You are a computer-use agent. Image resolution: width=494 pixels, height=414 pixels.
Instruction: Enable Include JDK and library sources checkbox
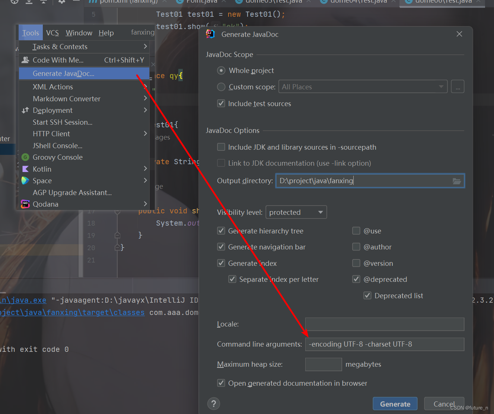(221, 147)
